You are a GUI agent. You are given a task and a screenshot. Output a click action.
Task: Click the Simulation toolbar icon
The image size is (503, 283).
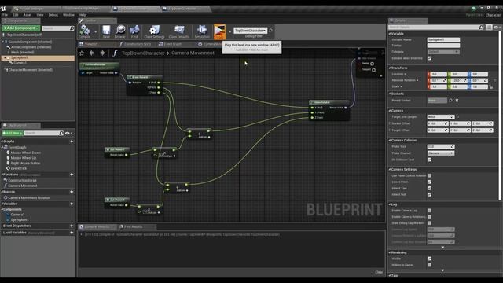click(202, 31)
